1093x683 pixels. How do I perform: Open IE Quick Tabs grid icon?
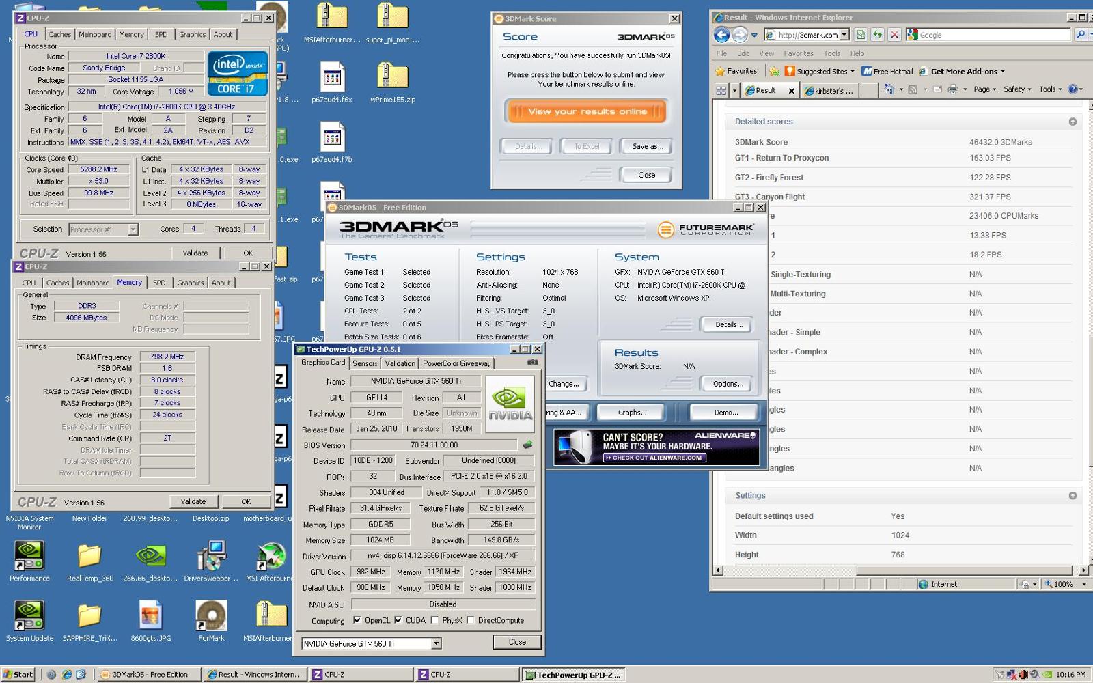721,90
